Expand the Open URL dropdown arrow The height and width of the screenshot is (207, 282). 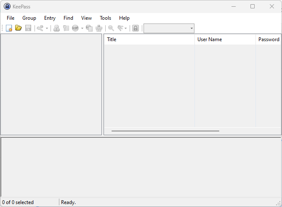(x=82, y=28)
